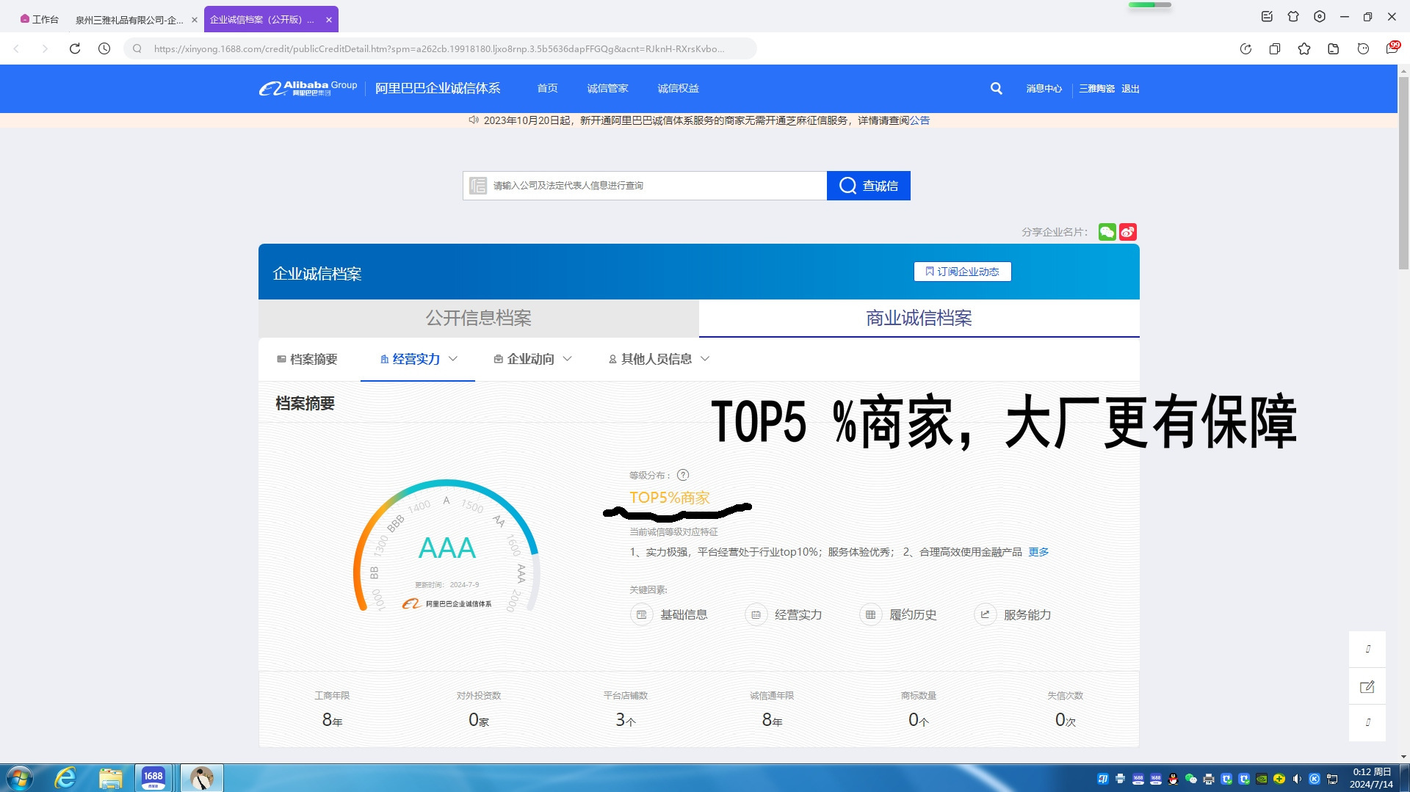Share the enterprise card via Weibo icon
1410x792 pixels.
(1128, 232)
